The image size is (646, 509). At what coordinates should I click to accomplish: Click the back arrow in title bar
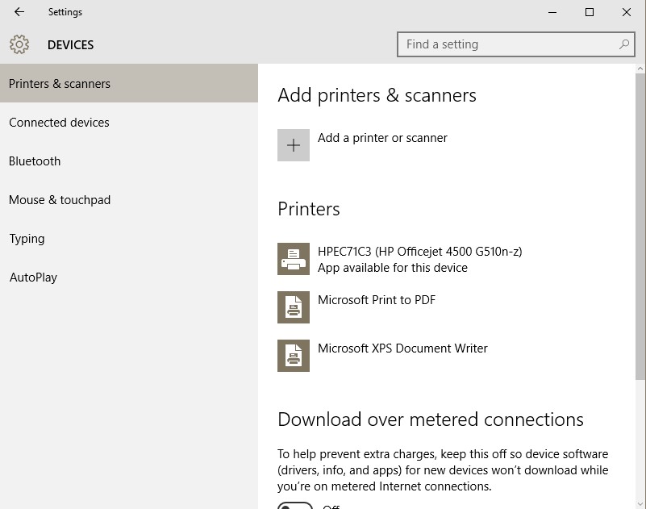pos(19,12)
